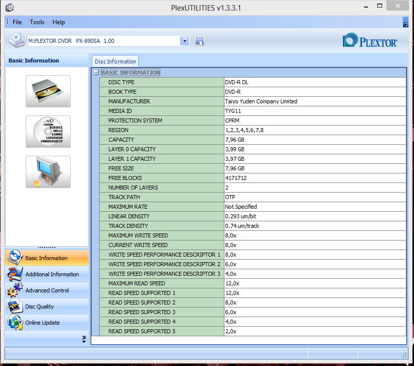Go to Advanced Control section

[x=47, y=290]
